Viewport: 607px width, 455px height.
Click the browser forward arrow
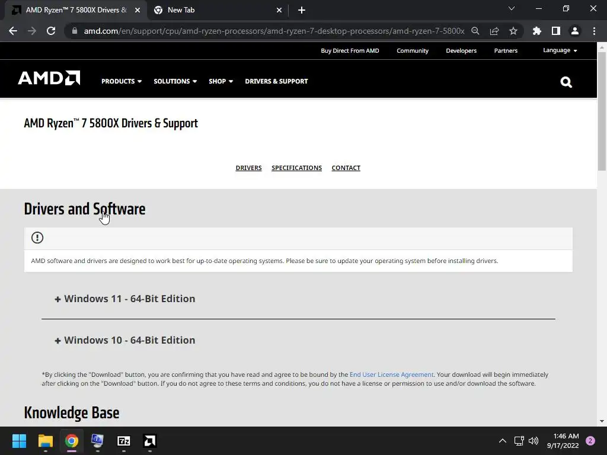32,31
